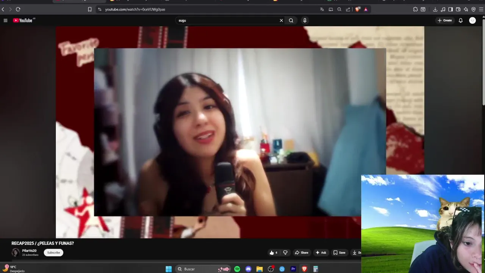Open Brave Rewards triangle icon

click(366, 9)
